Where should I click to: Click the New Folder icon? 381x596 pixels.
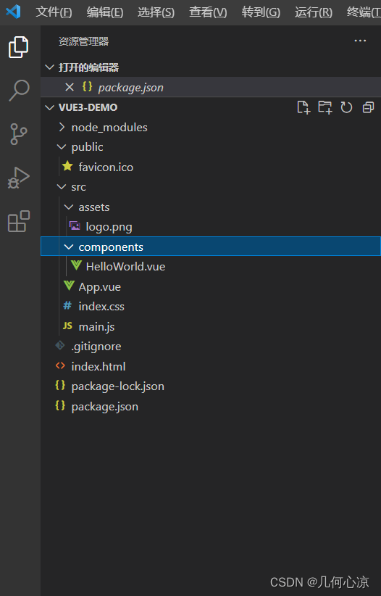pos(325,107)
